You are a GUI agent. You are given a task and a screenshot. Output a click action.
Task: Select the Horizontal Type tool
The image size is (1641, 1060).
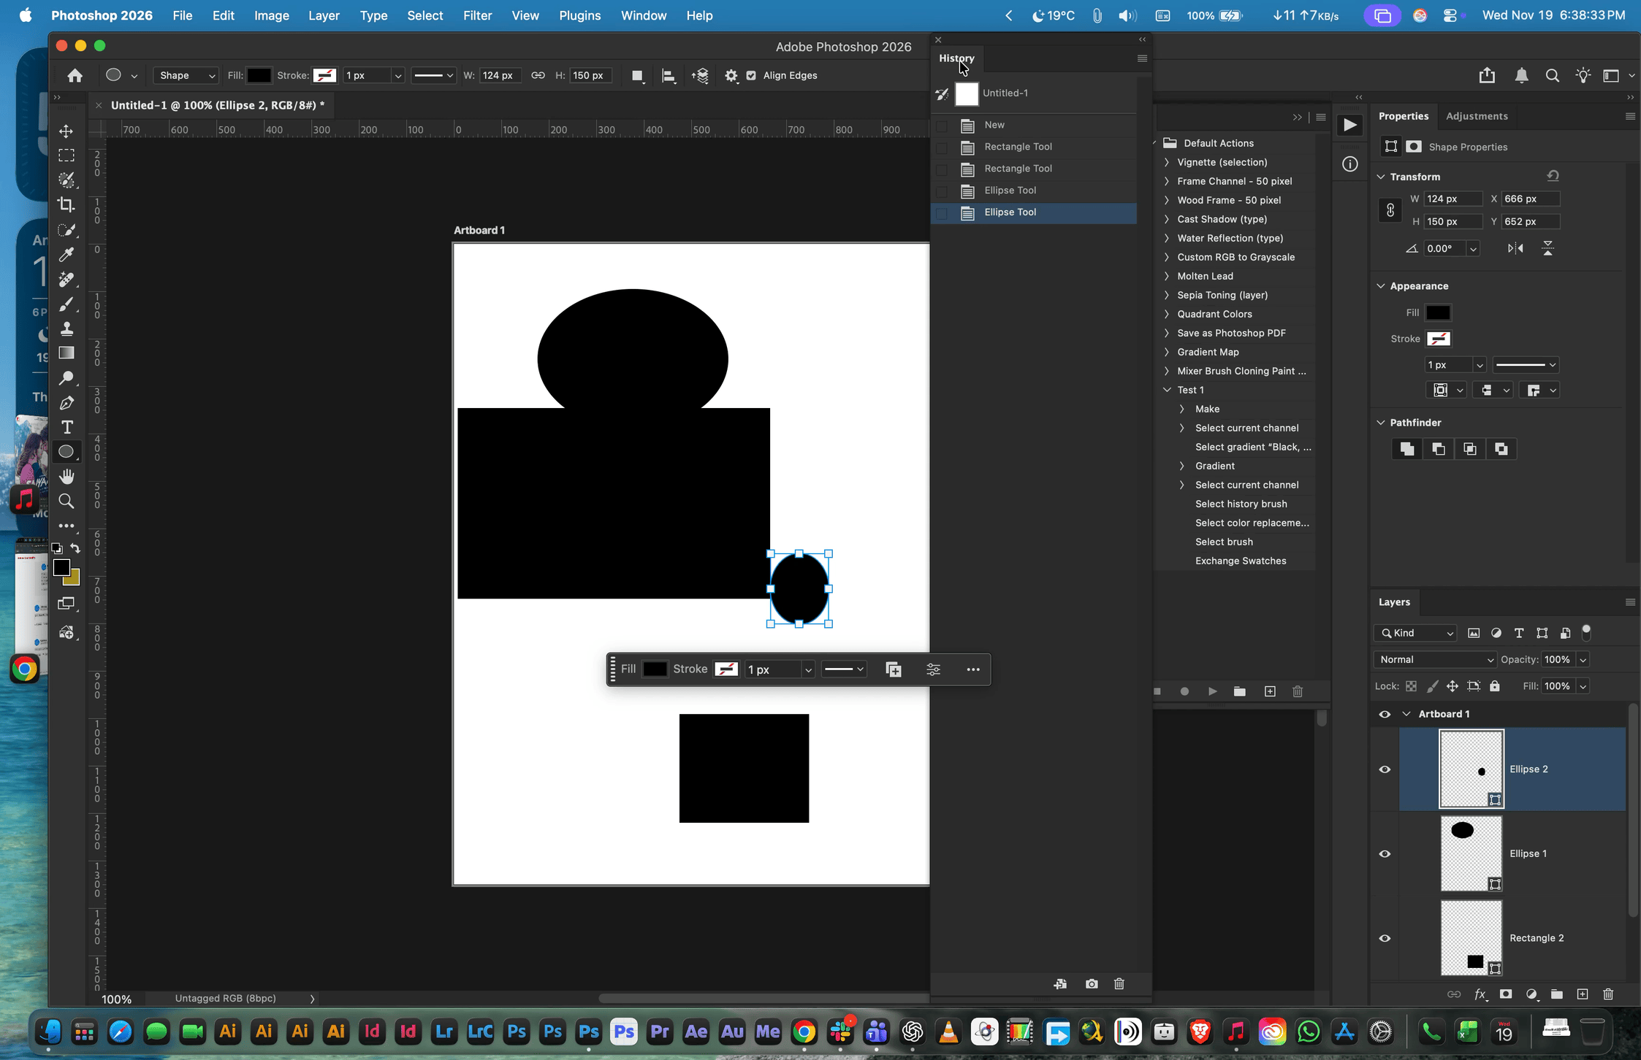(66, 427)
